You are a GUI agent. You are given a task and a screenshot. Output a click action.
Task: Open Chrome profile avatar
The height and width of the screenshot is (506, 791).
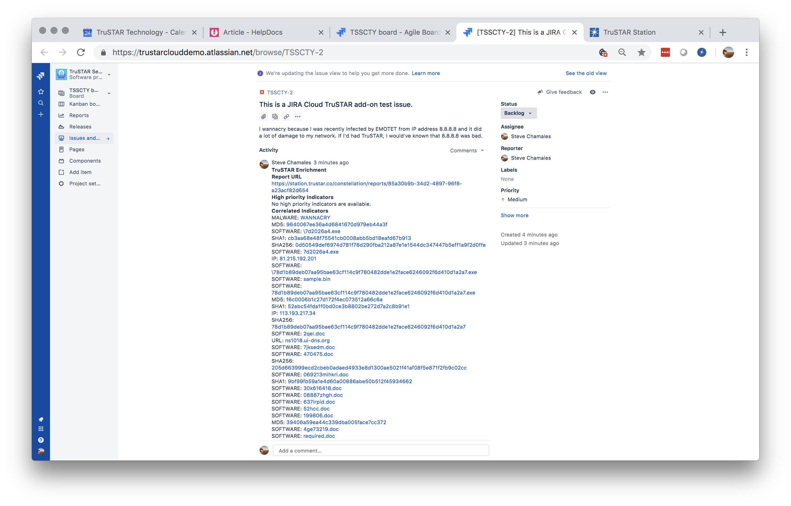(728, 52)
